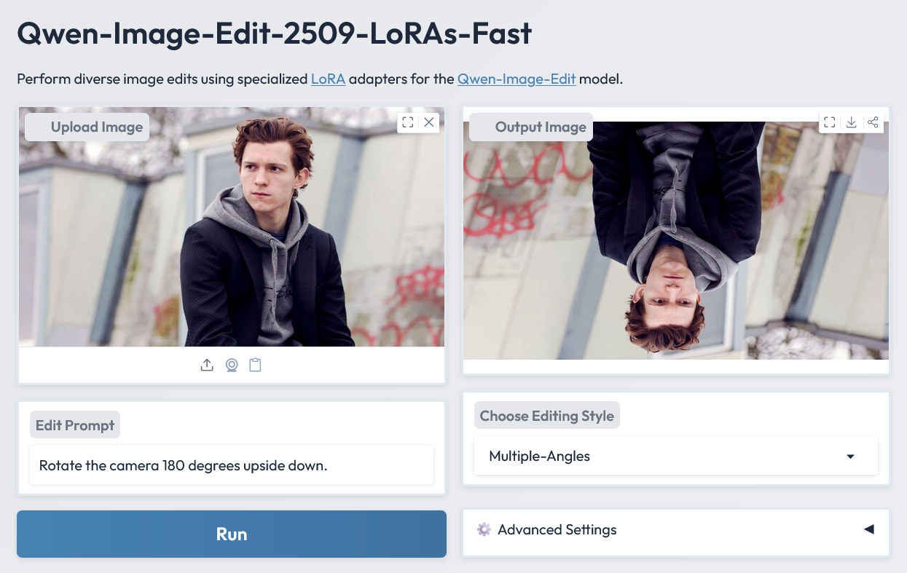This screenshot has width=907, height=573.
Task: Expand the Advanced Settings triangle
Action: 868,529
